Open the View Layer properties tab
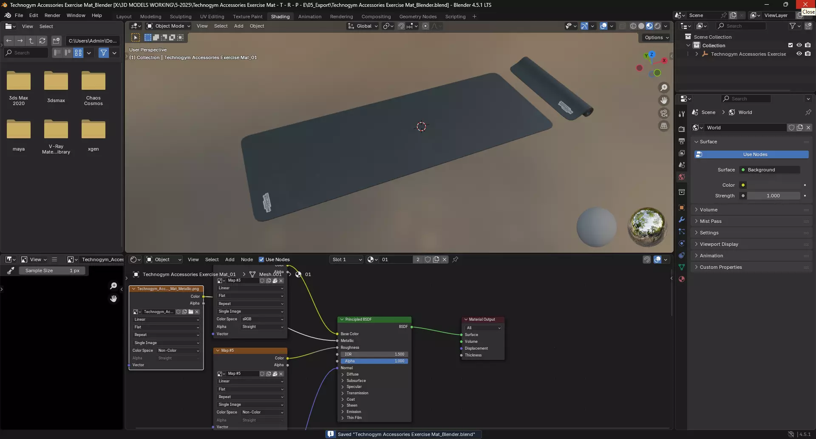This screenshot has width=816, height=439. click(682, 153)
